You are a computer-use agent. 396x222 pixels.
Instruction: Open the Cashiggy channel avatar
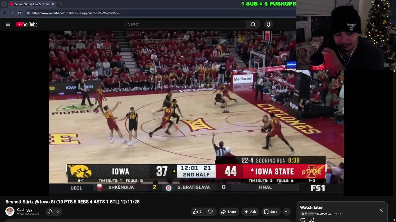pos(10,212)
